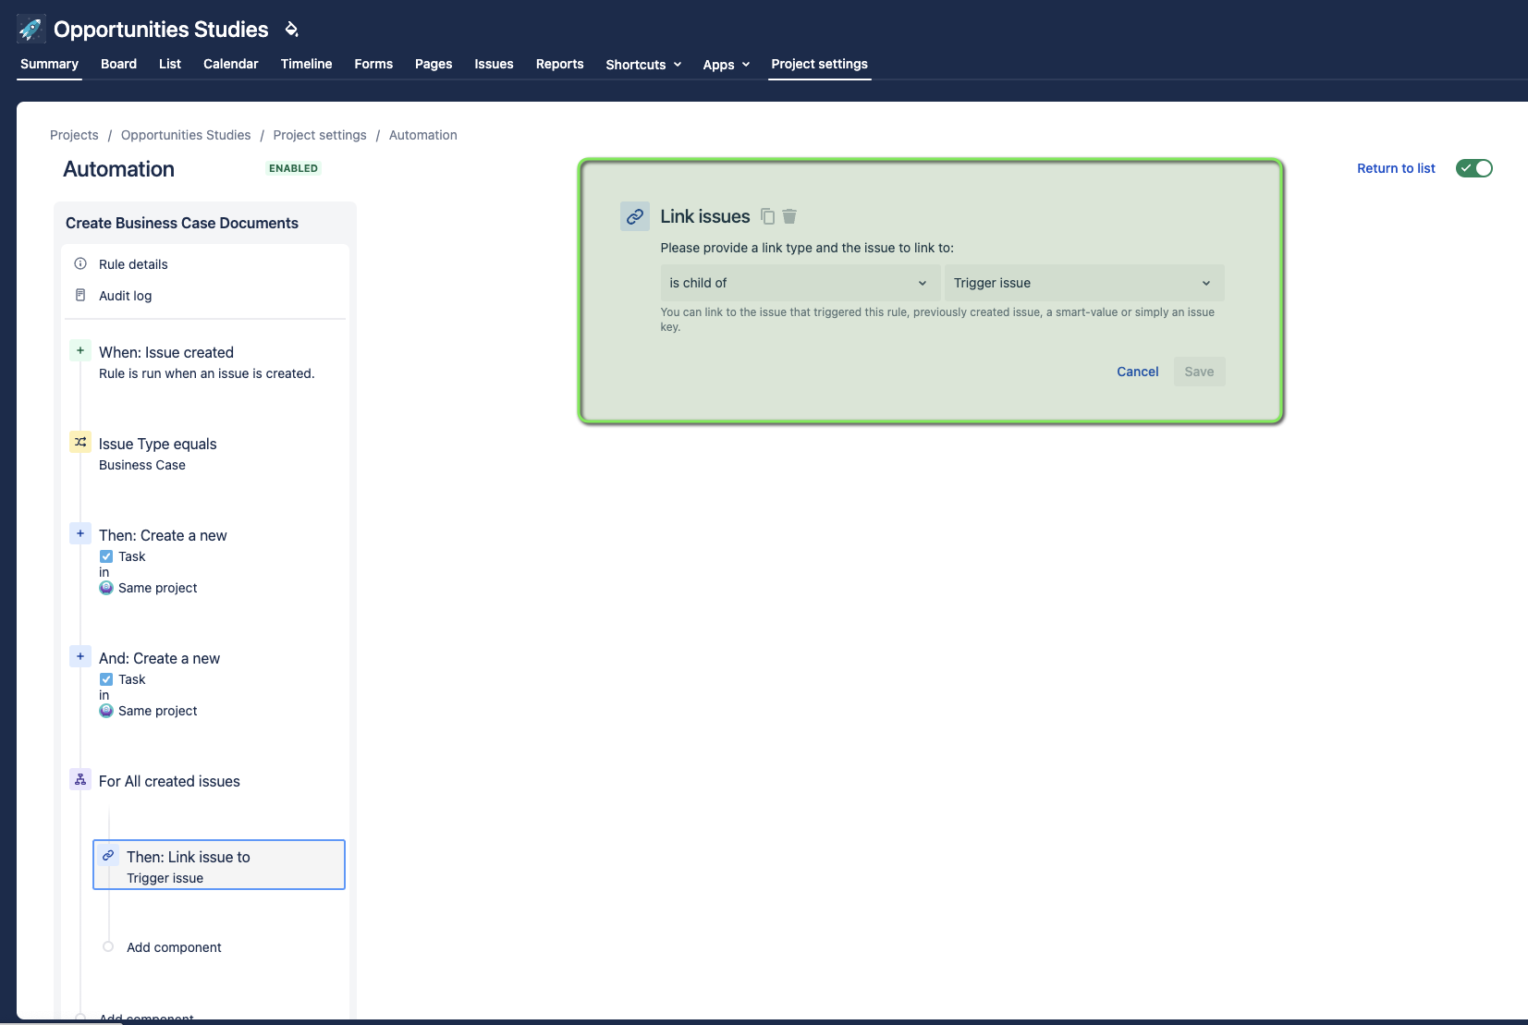Switch to the Board tab

[x=118, y=64]
